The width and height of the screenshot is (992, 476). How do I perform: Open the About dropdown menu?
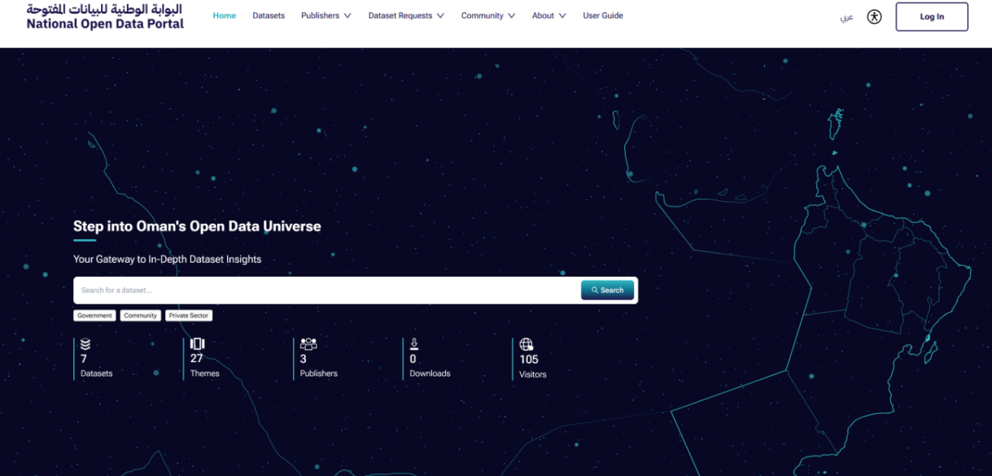click(548, 15)
